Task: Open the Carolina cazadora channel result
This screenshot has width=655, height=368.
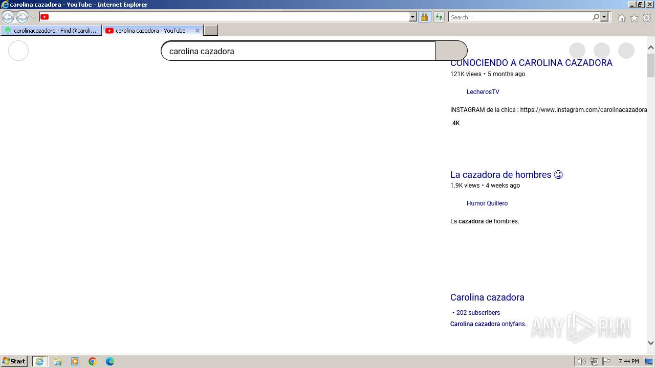Action: pos(487,297)
